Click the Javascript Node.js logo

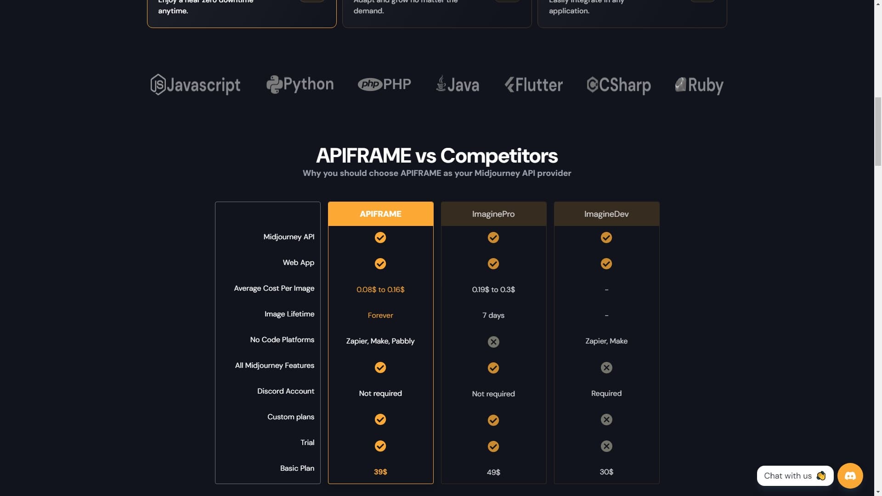pyautogui.click(x=196, y=85)
